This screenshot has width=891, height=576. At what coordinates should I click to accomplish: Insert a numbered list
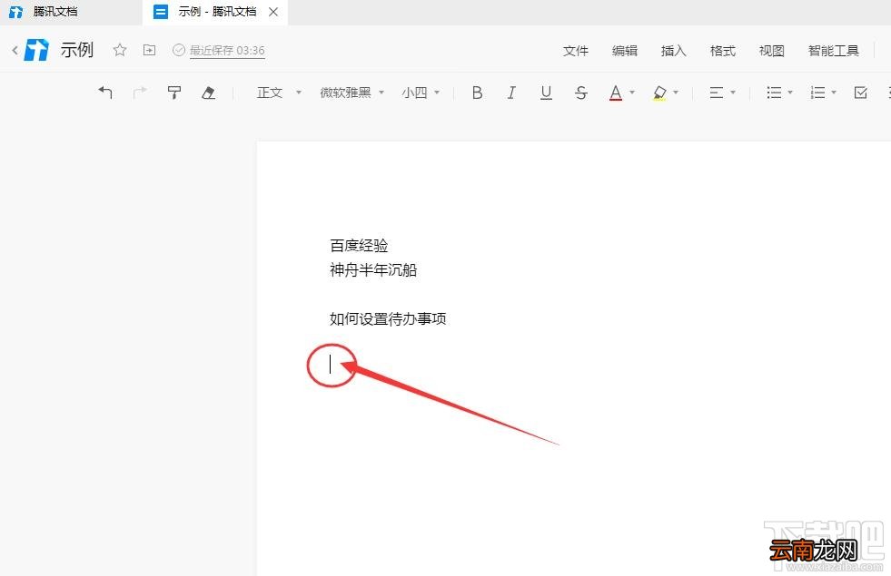point(817,93)
